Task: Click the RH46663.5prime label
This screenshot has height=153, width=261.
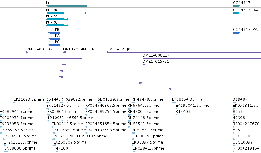Action: pyautogui.click(x=77, y=118)
